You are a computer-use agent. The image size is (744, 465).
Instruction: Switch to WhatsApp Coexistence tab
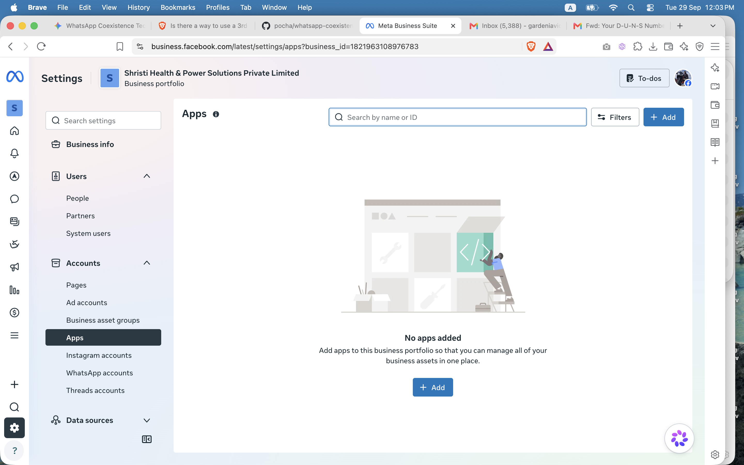[x=100, y=26]
